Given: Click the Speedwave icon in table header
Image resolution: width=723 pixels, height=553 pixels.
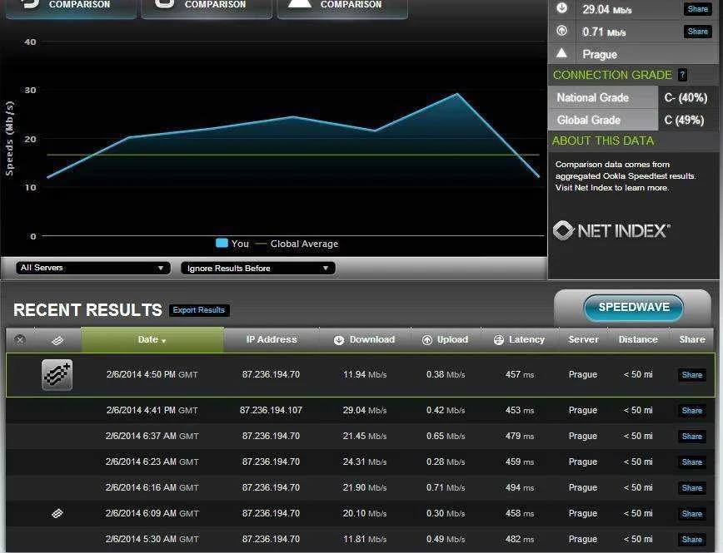Looking at the screenshot, I should point(57,341).
